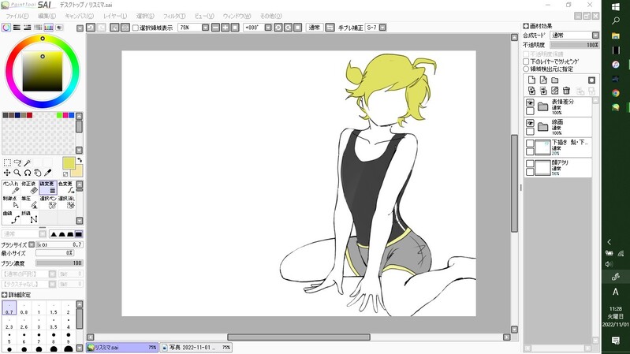Enable 選択領域表示 checkbox

(x=136, y=28)
